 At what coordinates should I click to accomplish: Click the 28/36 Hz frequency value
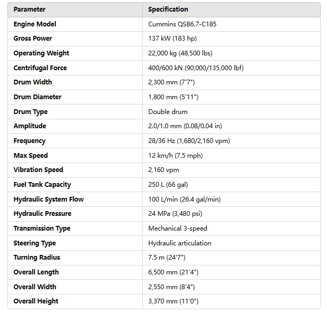click(189, 141)
